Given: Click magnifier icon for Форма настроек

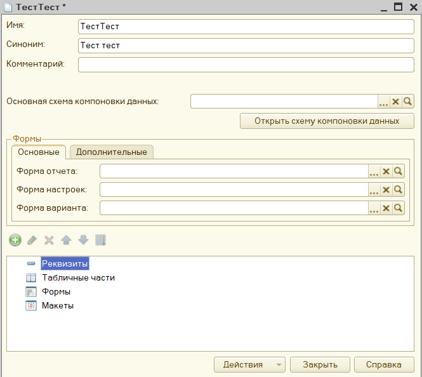Looking at the screenshot, I should click(x=399, y=190).
